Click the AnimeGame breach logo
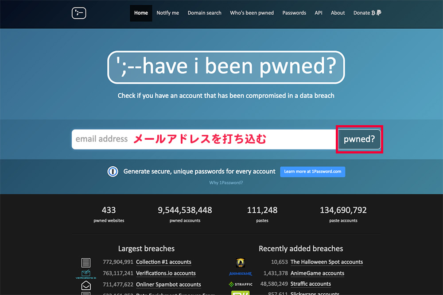 pyautogui.click(x=241, y=273)
